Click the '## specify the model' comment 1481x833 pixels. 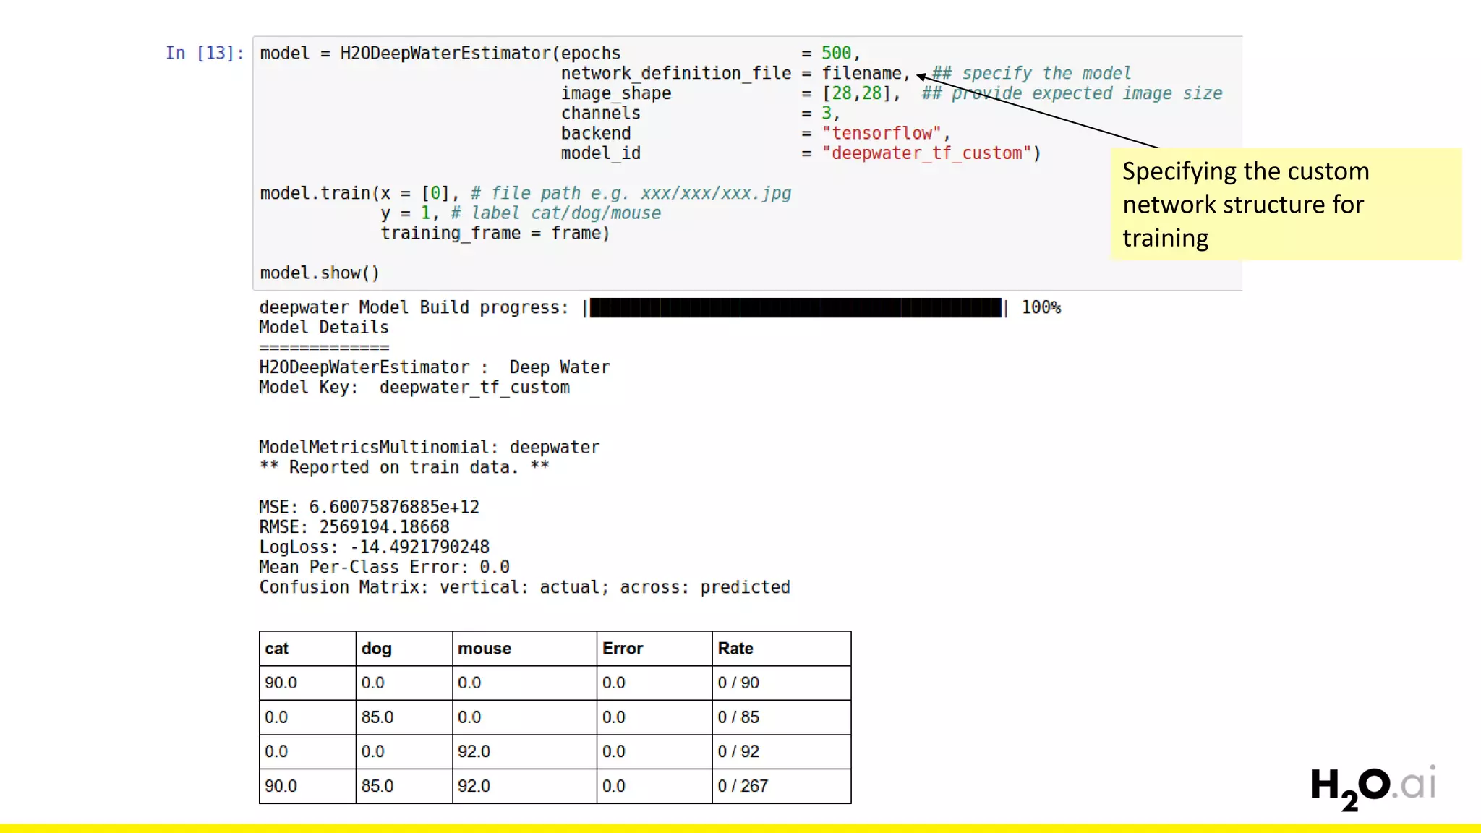(x=1031, y=73)
